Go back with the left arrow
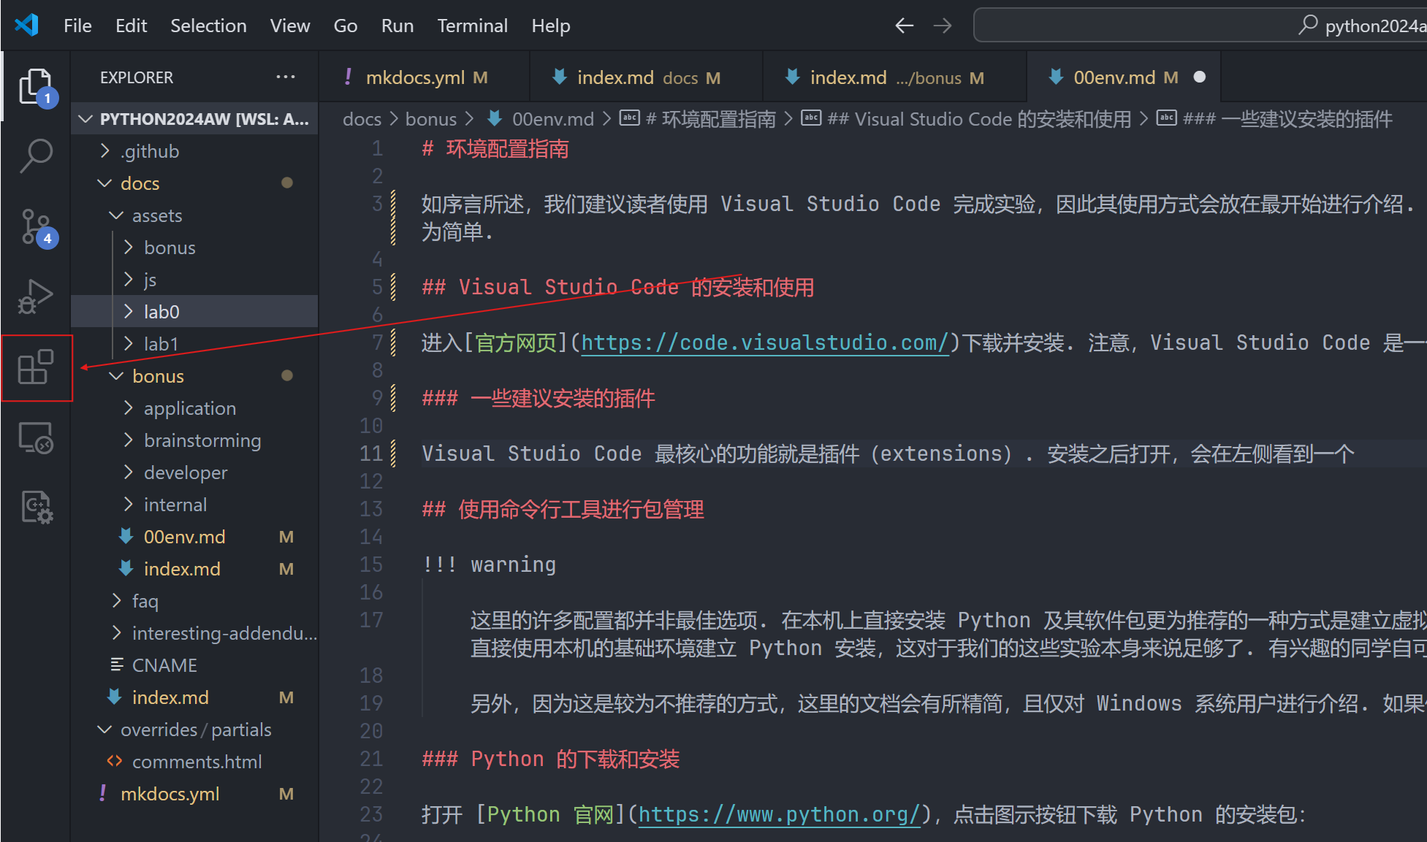Viewport: 1427px width, 842px height. [x=904, y=26]
